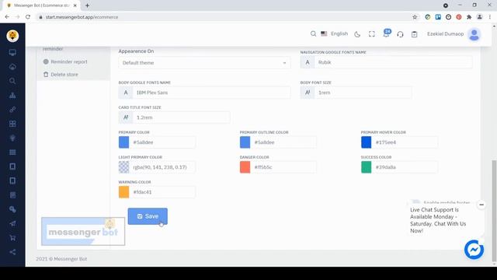Viewport: 497px width, 280px height.
Task: Focus the Danger Color hex input
Action: (x=283, y=167)
